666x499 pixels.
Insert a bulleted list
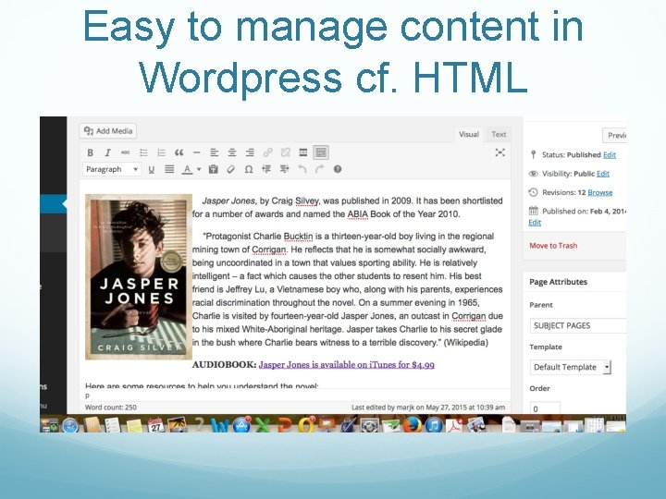click(x=143, y=152)
